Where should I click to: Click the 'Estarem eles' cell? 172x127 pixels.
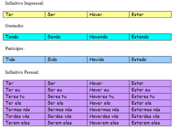point(150,123)
